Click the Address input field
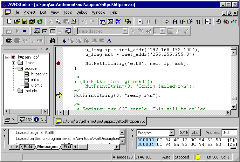This screenshot has height=162, width=240. pyautogui.click(x=229, y=133)
